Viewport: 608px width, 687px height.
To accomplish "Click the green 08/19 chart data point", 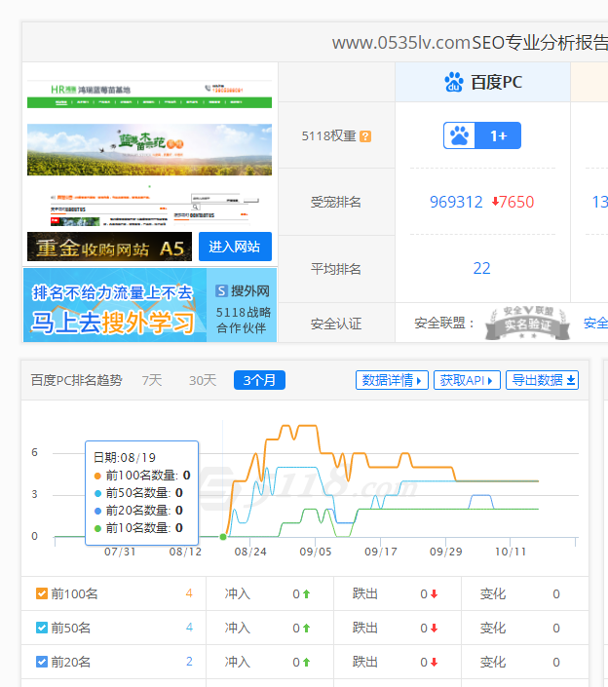I will (223, 537).
